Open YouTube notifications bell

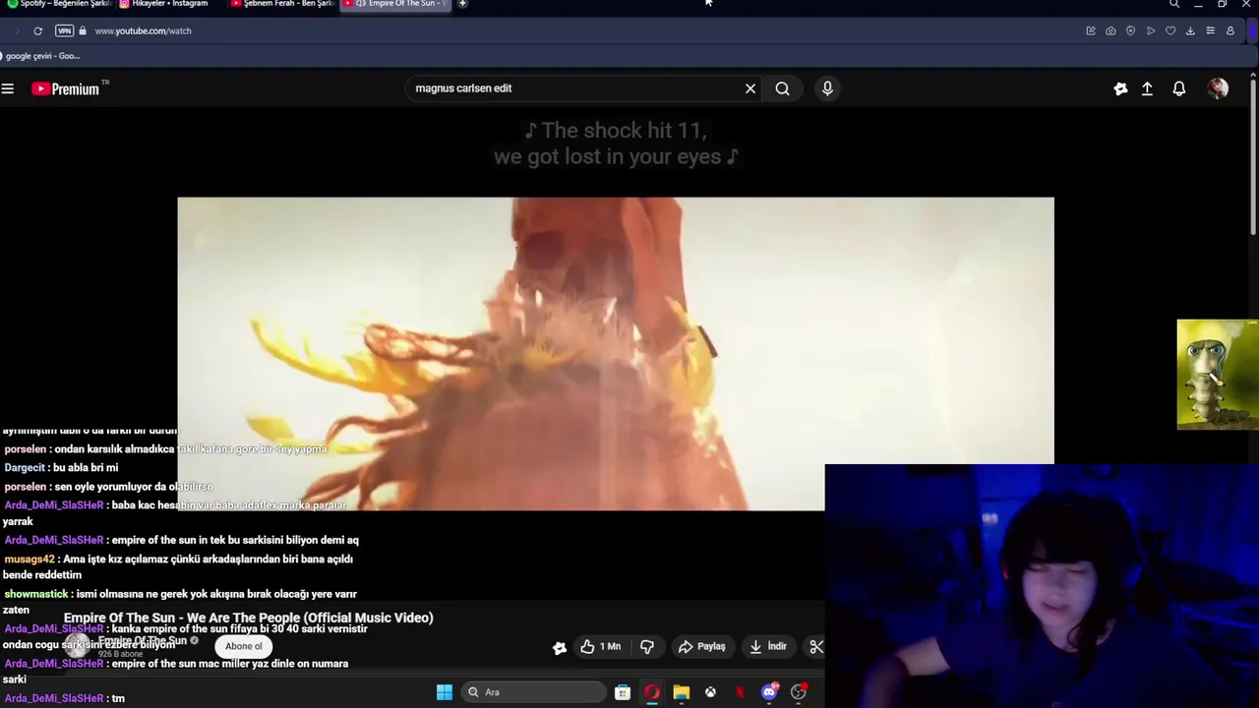(x=1178, y=88)
